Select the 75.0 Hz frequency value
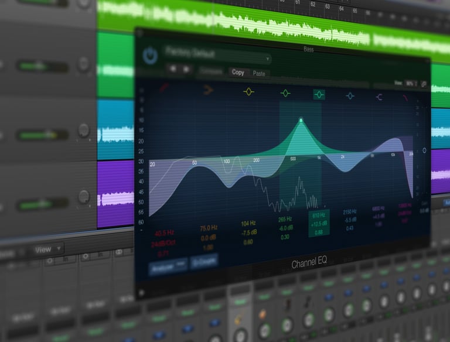The image size is (450, 342). (x=209, y=228)
